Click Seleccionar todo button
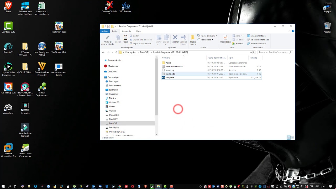 point(256,36)
